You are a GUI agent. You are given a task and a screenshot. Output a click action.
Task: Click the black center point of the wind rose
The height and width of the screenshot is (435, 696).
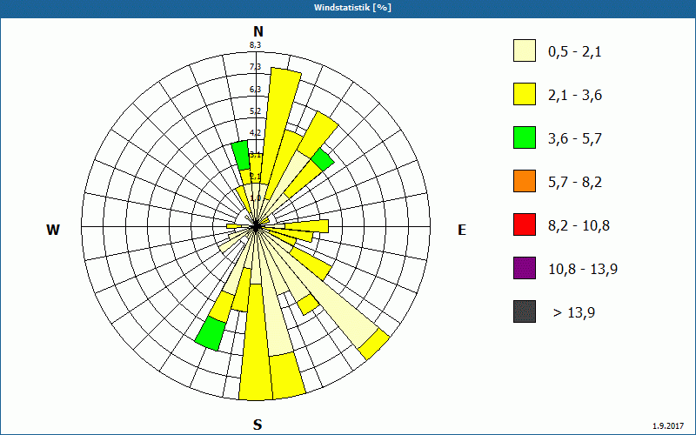click(256, 227)
